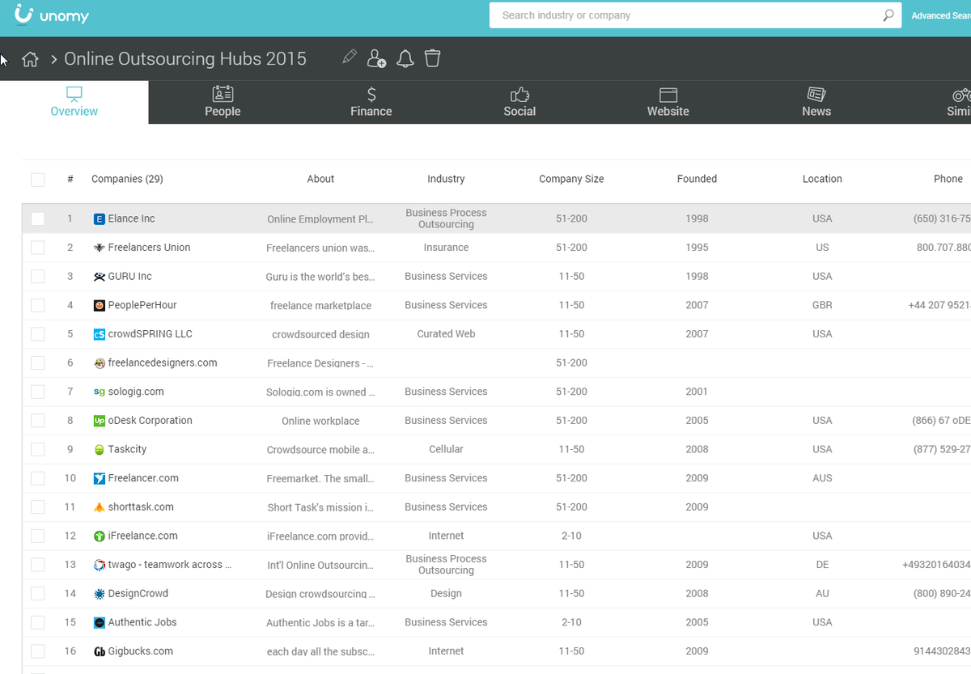The image size is (971, 674).
Task: Check the box for DesignCrowd
Action: pos(38,594)
